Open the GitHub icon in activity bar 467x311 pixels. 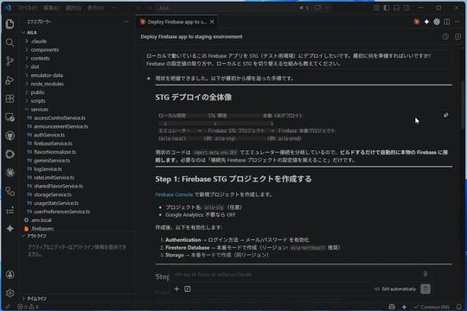click(10, 136)
